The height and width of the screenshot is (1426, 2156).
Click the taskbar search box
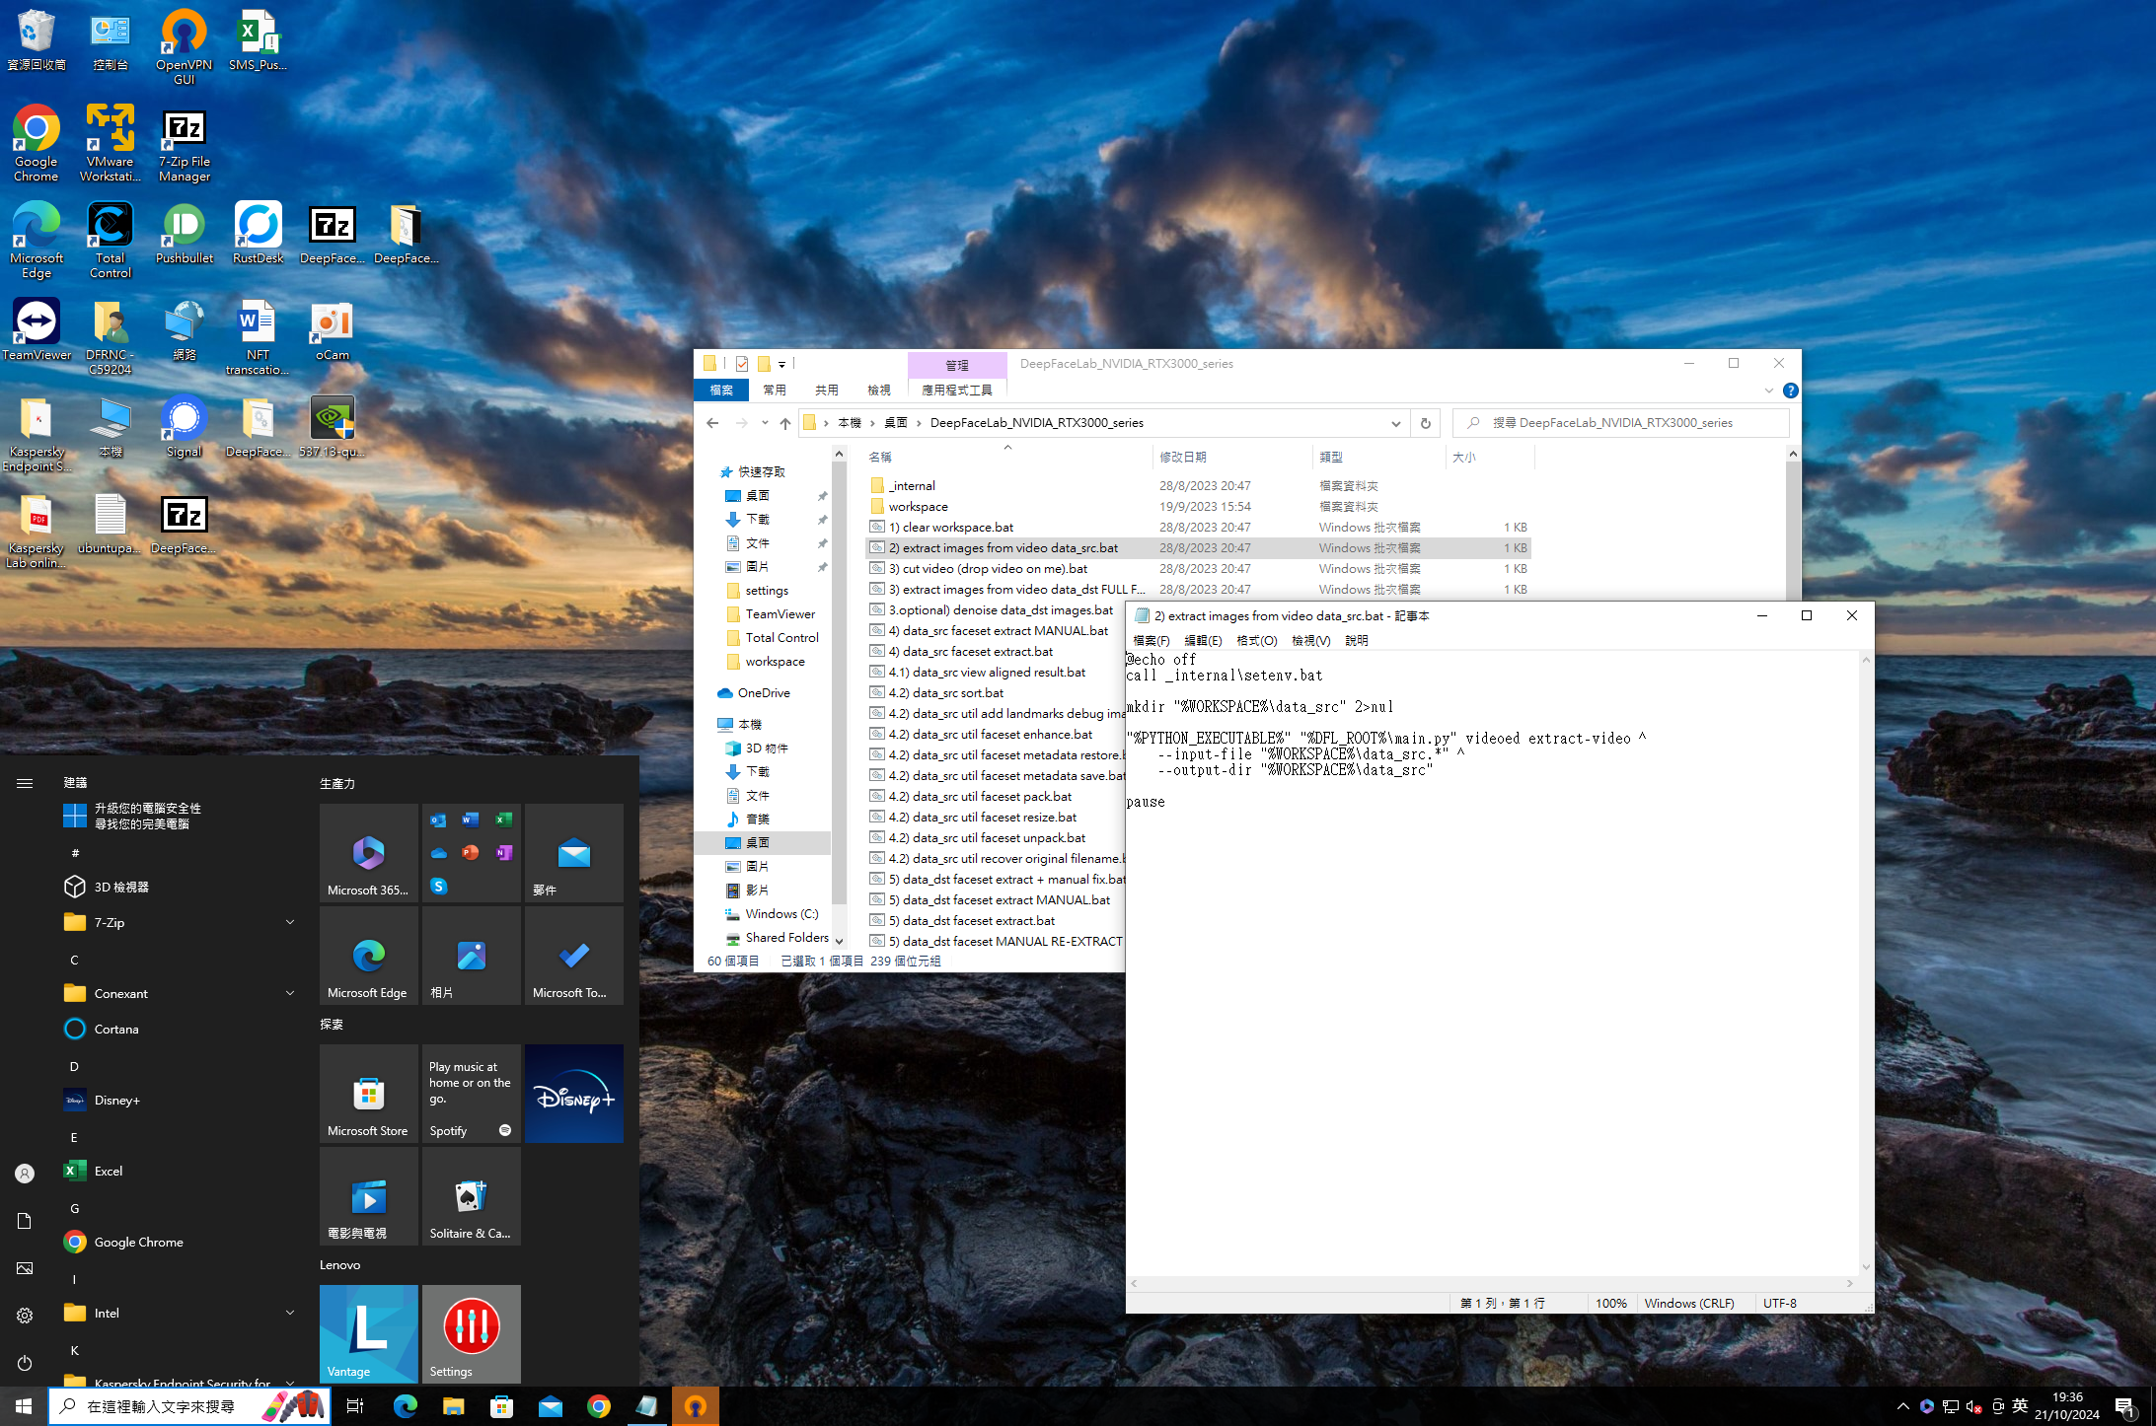click(x=188, y=1406)
